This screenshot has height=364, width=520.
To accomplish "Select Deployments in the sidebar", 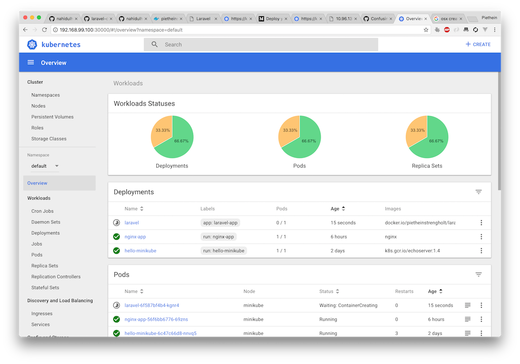I will pos(46,233).
